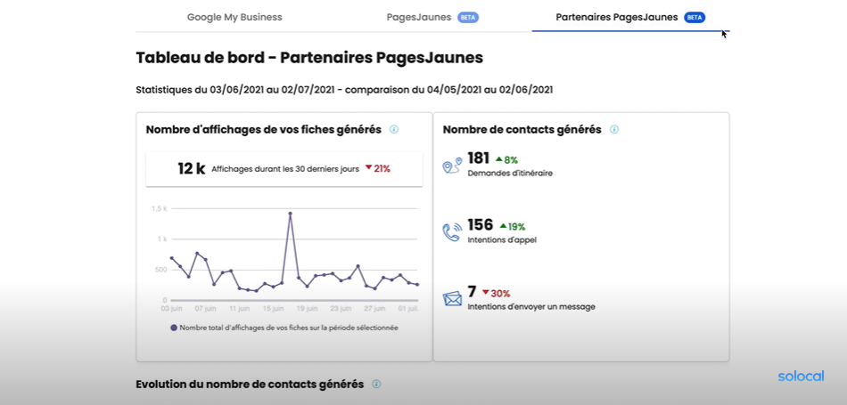
Task: Click the '181' demandes d'itinéraire value
Action: click(479, 158)
